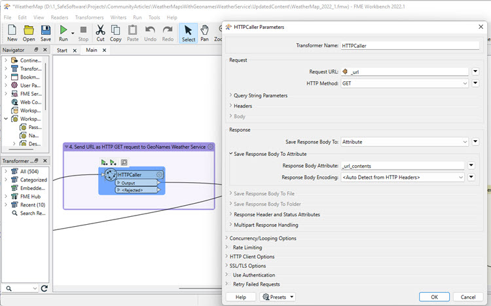This screenshot has height=306, width=491.
Task: Collapse bookmark 4 with its triangle
Action: (x=66, y=147)
